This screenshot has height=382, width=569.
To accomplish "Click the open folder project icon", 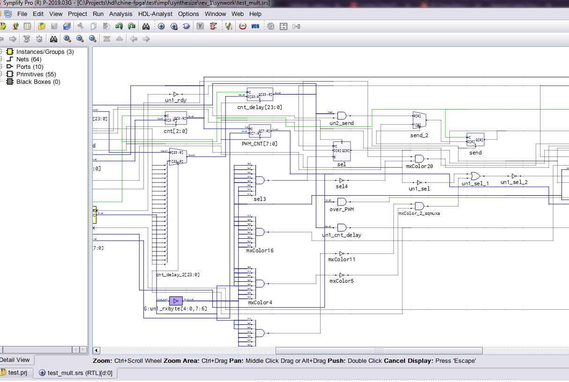I will [x=42, y=26].
